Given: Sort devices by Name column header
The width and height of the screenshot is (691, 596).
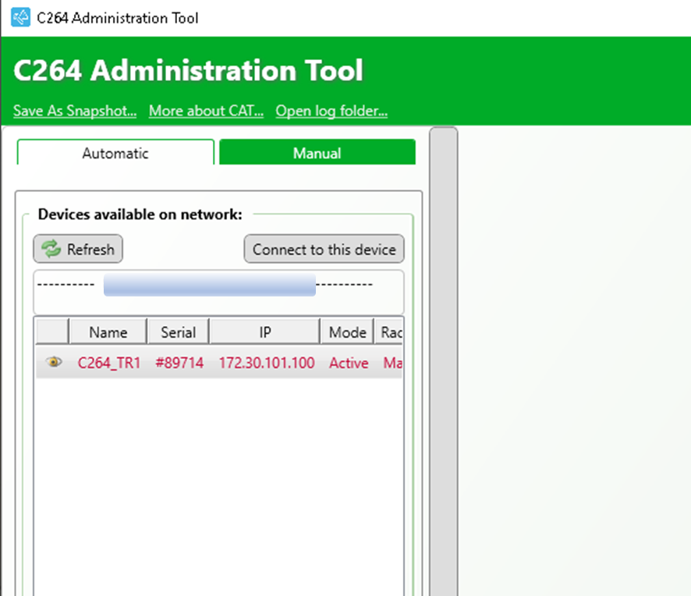Looking at the screenshot, I should click(x=108, y=332).
